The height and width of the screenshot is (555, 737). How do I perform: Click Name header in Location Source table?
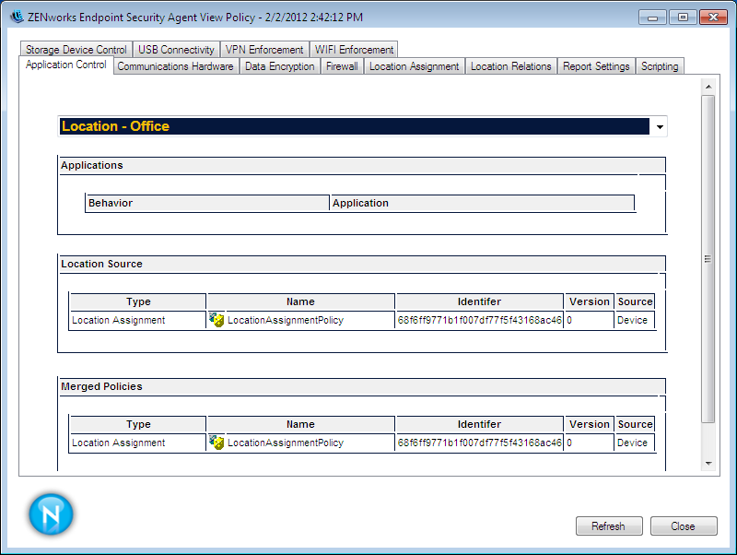point(301,302)
